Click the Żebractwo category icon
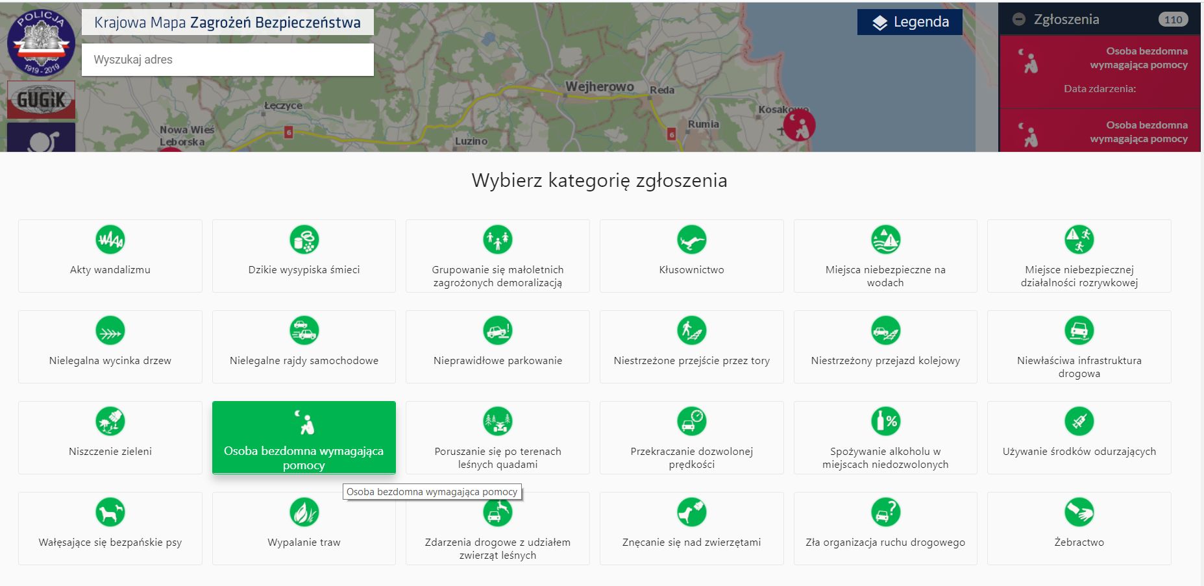Viewport: 1204px width, 586px height. coord(1079,513)
